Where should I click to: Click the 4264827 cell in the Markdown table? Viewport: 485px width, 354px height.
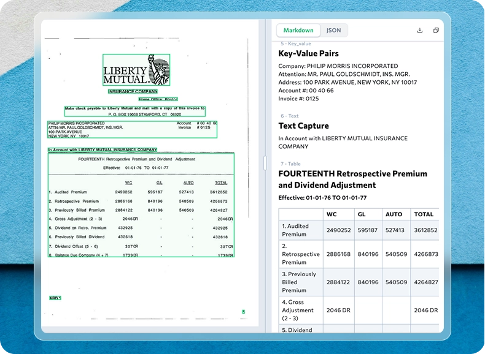tap(426, 282)
